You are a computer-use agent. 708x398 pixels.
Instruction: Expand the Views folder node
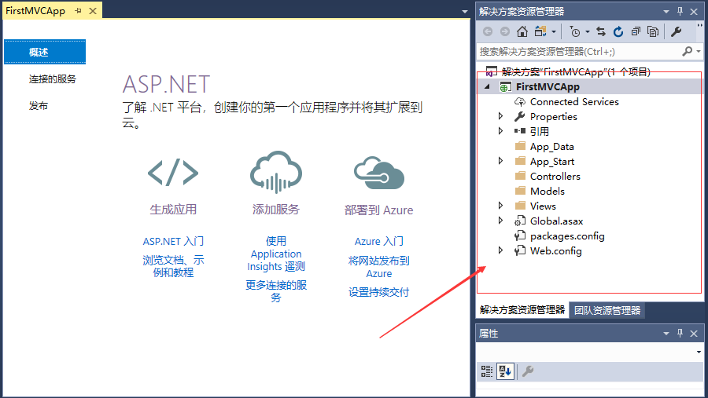pos(501,206)
